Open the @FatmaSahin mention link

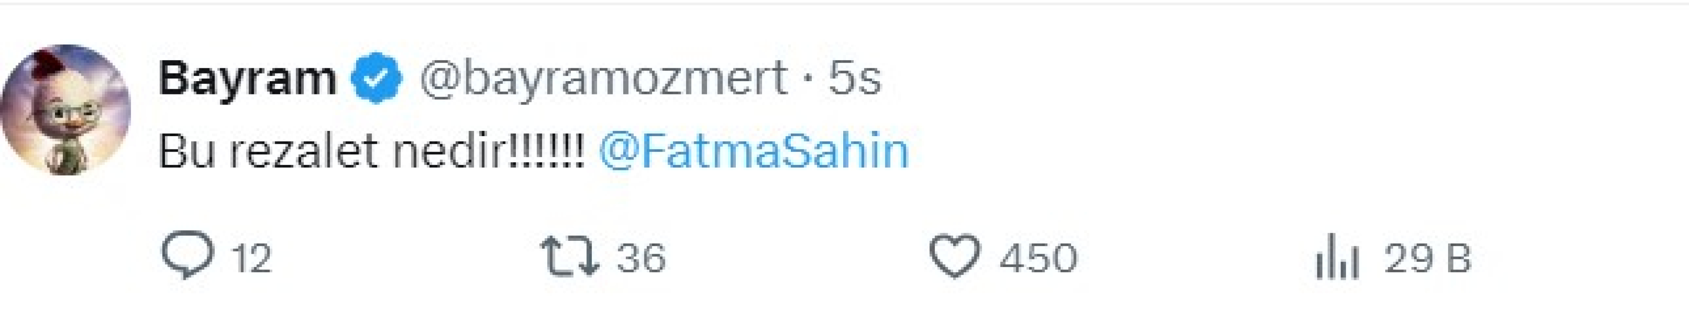754,152
